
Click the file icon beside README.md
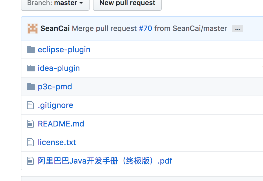coord(30,124)
